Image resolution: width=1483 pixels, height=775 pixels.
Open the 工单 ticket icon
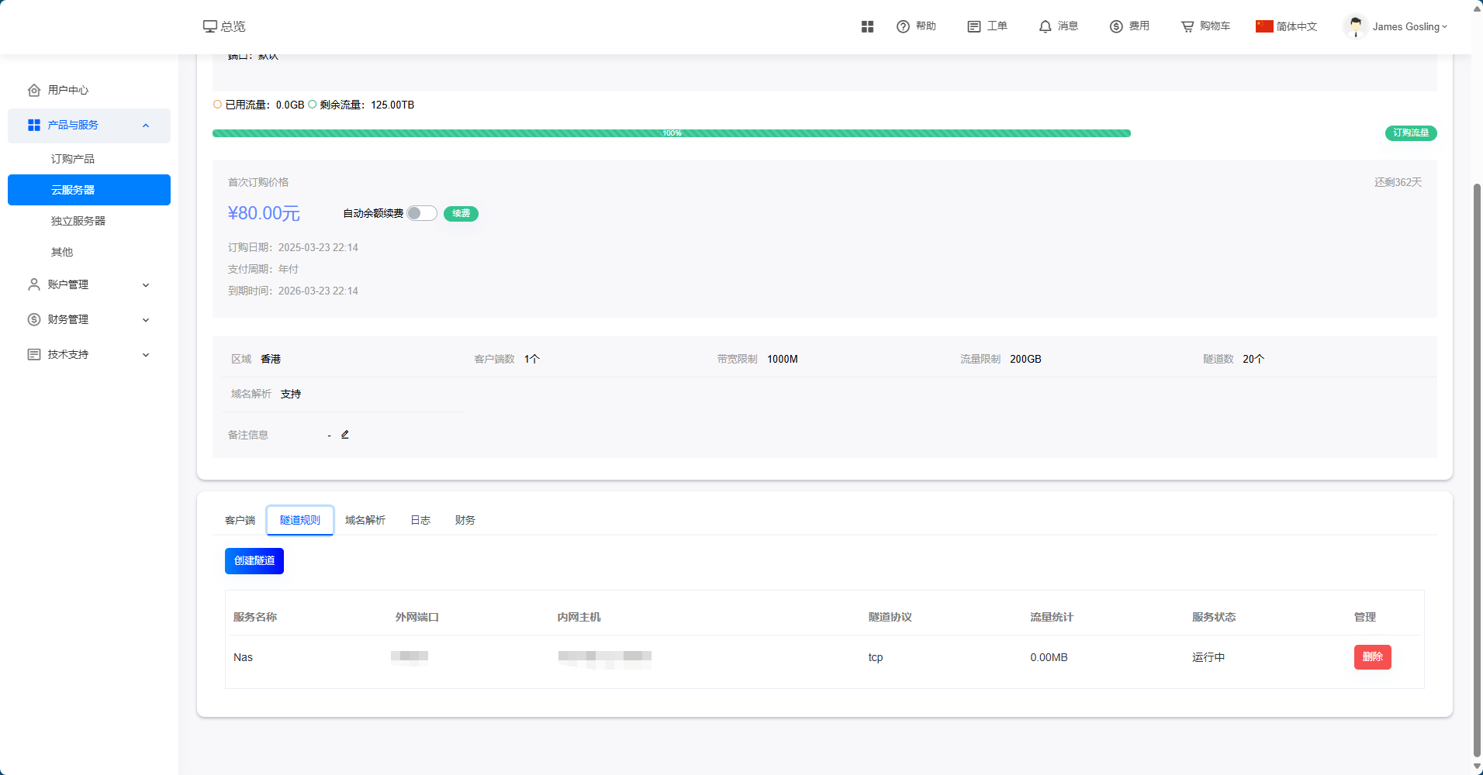974,26
